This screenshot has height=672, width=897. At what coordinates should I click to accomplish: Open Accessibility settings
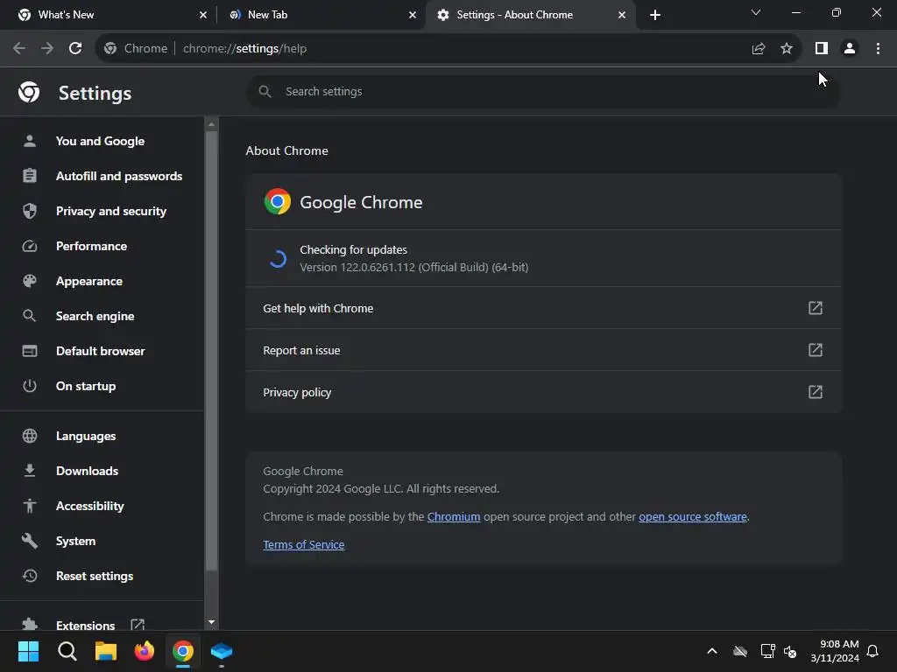coord(90,506)
